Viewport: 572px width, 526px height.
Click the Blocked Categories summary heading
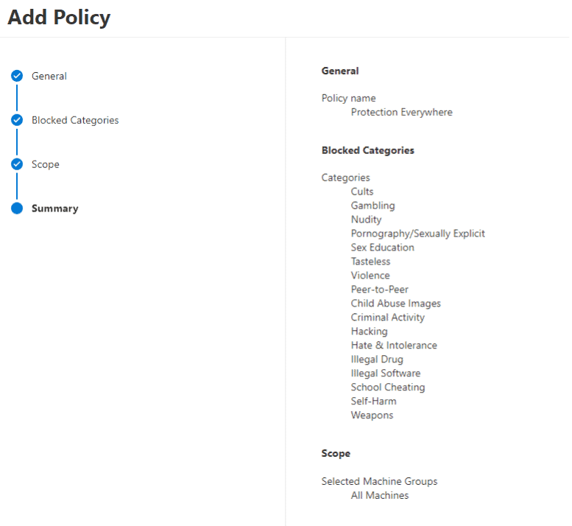(368, 150)
